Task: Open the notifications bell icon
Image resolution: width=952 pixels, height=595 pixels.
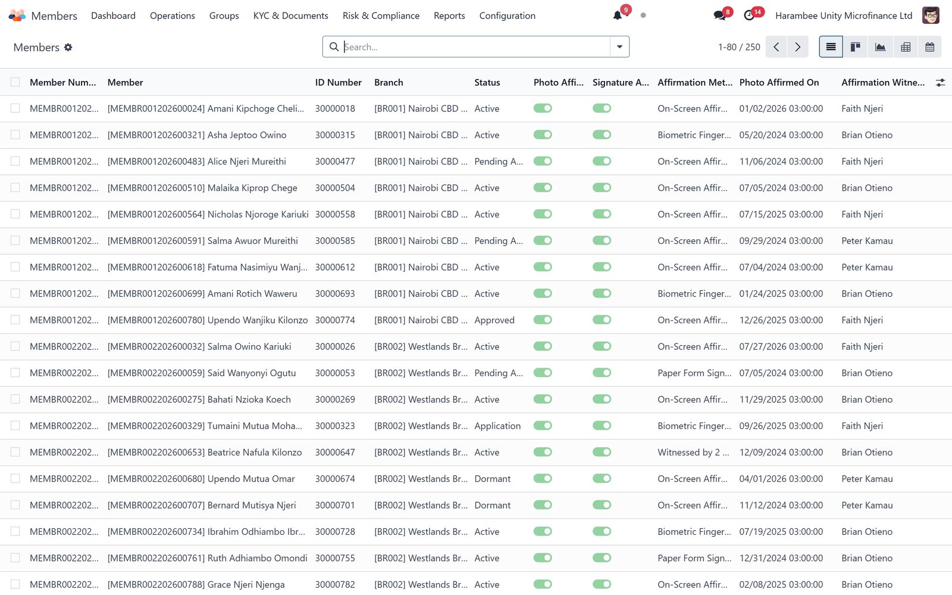Action: (618, 15)
